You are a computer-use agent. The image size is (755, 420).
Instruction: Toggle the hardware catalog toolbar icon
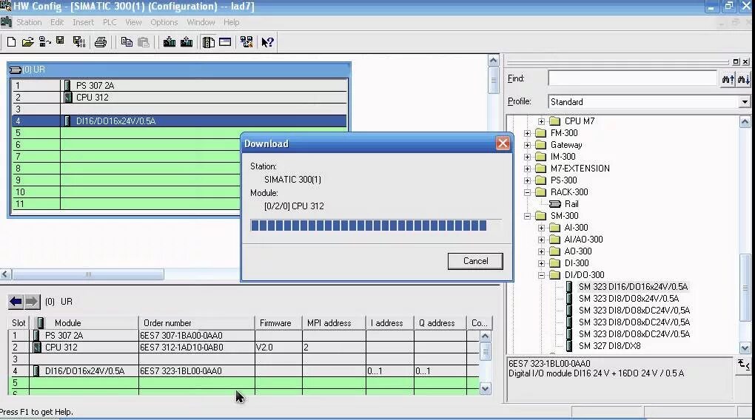[x=208, y=42]
